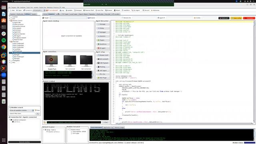Open Google Chrome from the dock
The height and width of the screenshot is (144, 256).
(x=4, y=47)
